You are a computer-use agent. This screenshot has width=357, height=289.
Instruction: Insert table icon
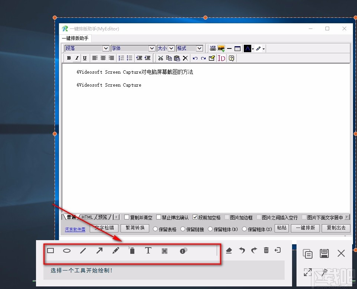[x=238, y=48]
